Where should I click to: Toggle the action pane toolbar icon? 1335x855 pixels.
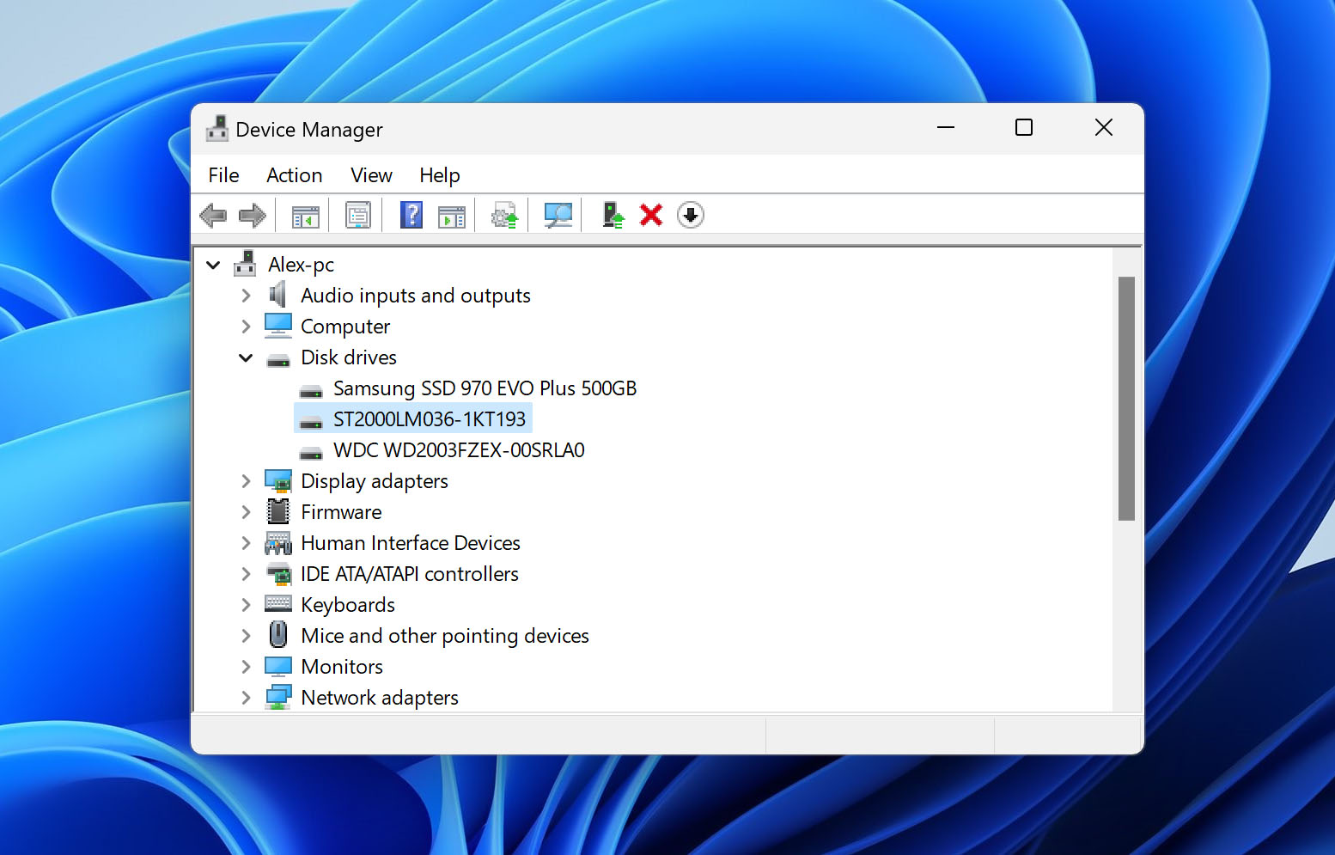click(x=451, y=216)
